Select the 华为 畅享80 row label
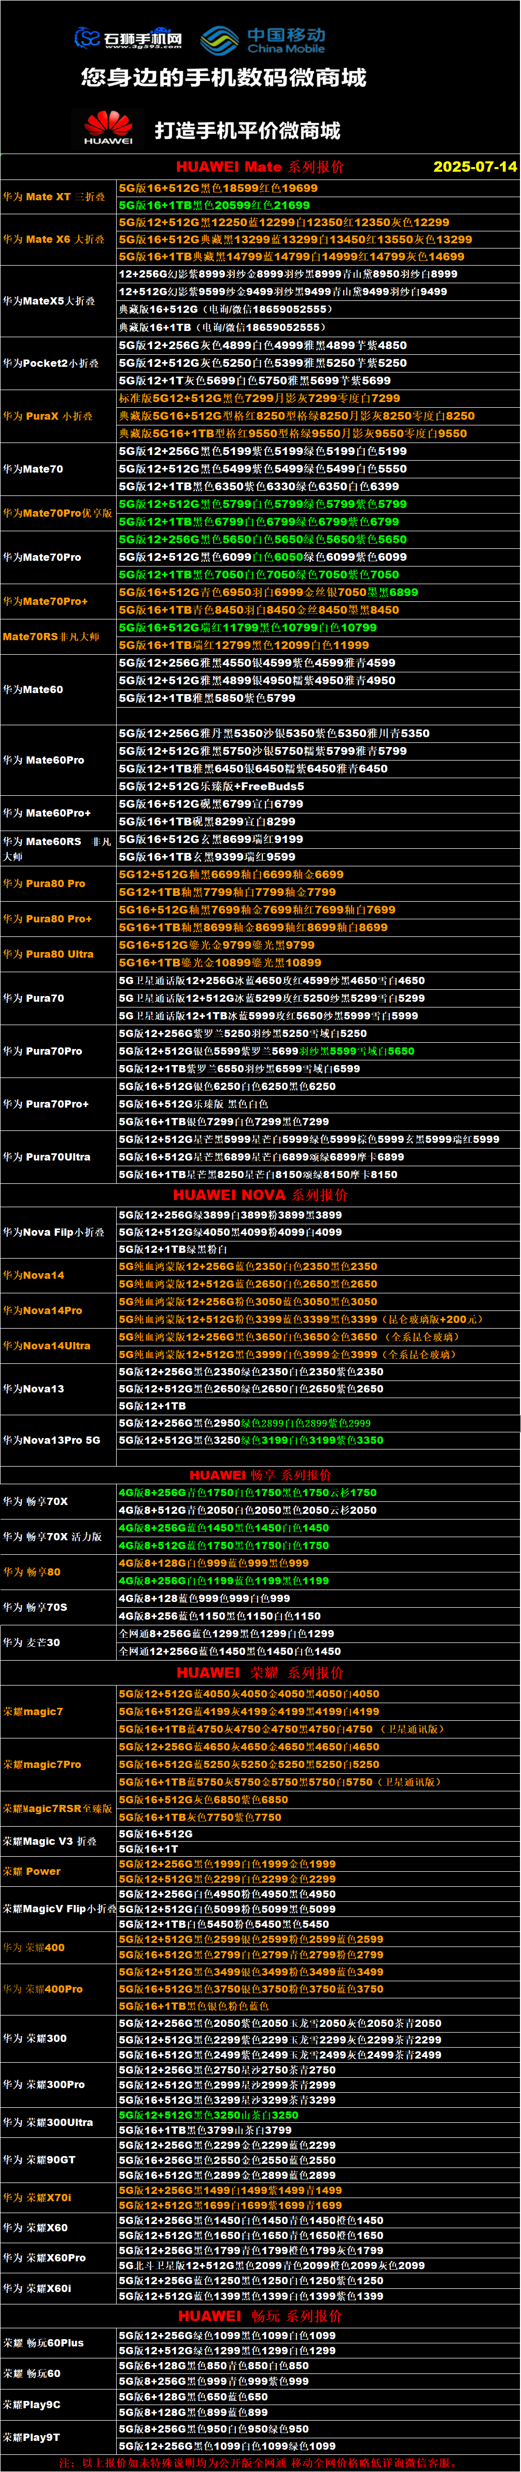 pos(32,1572)
